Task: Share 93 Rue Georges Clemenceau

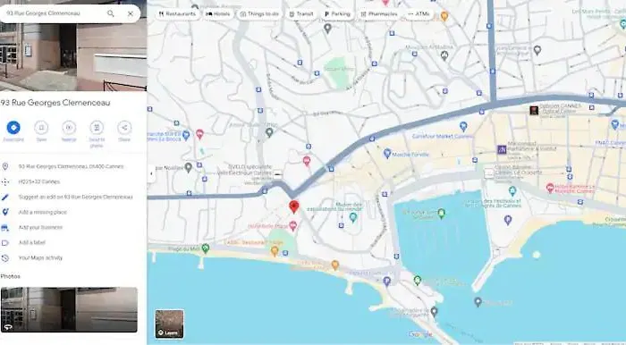Action: point(124,128)
